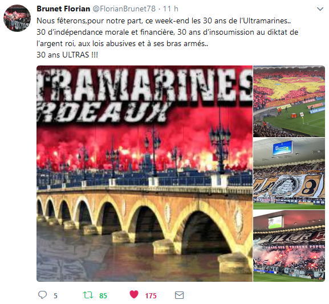Viewport: 329px width, 304px height.
Task: Click the text line '30 ans ULTRAS !!!'
Action: (x=67, y=55)
